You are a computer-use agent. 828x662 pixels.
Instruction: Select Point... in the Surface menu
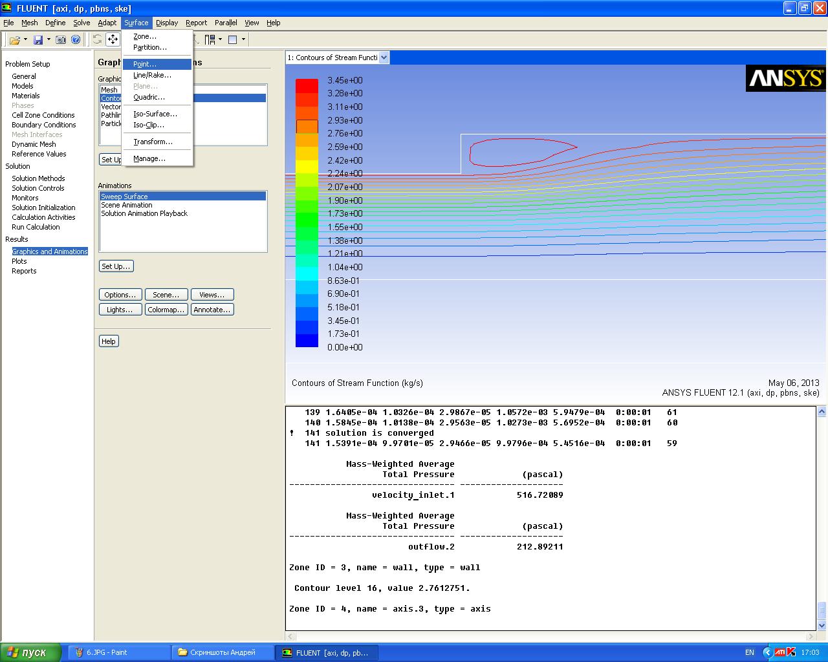(157, 64)
